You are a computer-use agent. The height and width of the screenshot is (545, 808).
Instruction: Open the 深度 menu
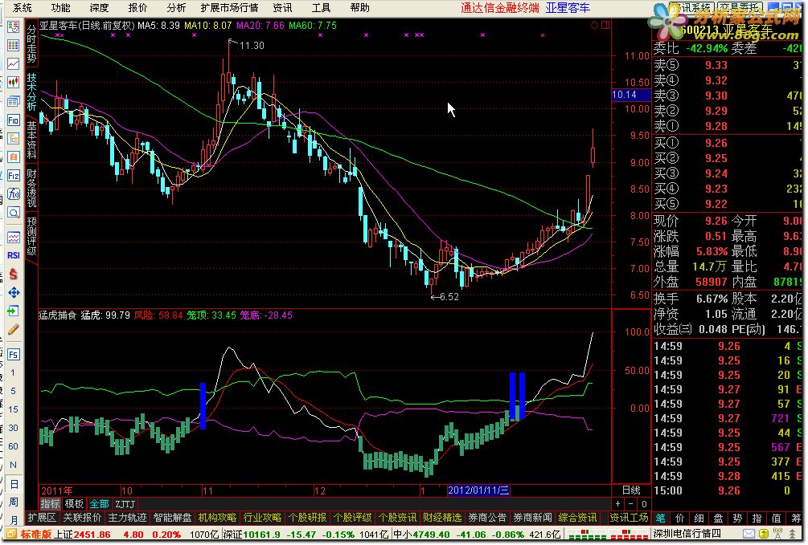[99, 8]
